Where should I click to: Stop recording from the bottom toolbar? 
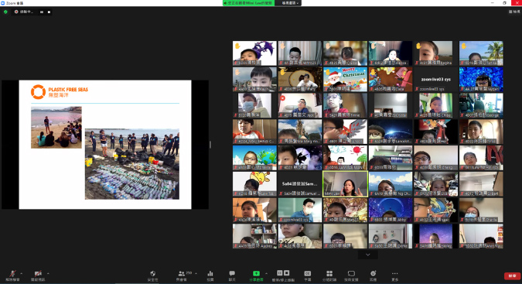[287, 272]
